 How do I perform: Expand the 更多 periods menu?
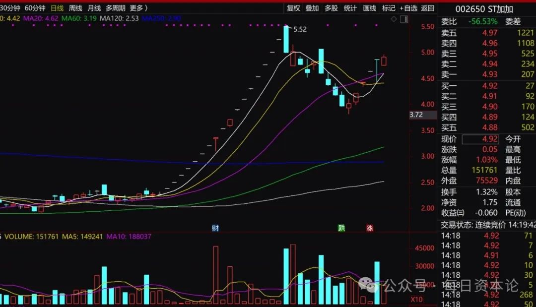[138, 8]
